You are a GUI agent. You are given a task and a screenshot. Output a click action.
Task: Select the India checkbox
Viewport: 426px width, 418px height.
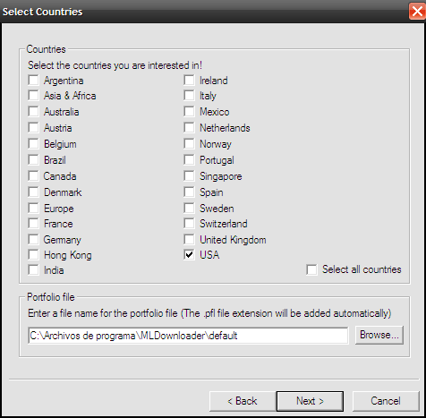(x=33, y=270)
